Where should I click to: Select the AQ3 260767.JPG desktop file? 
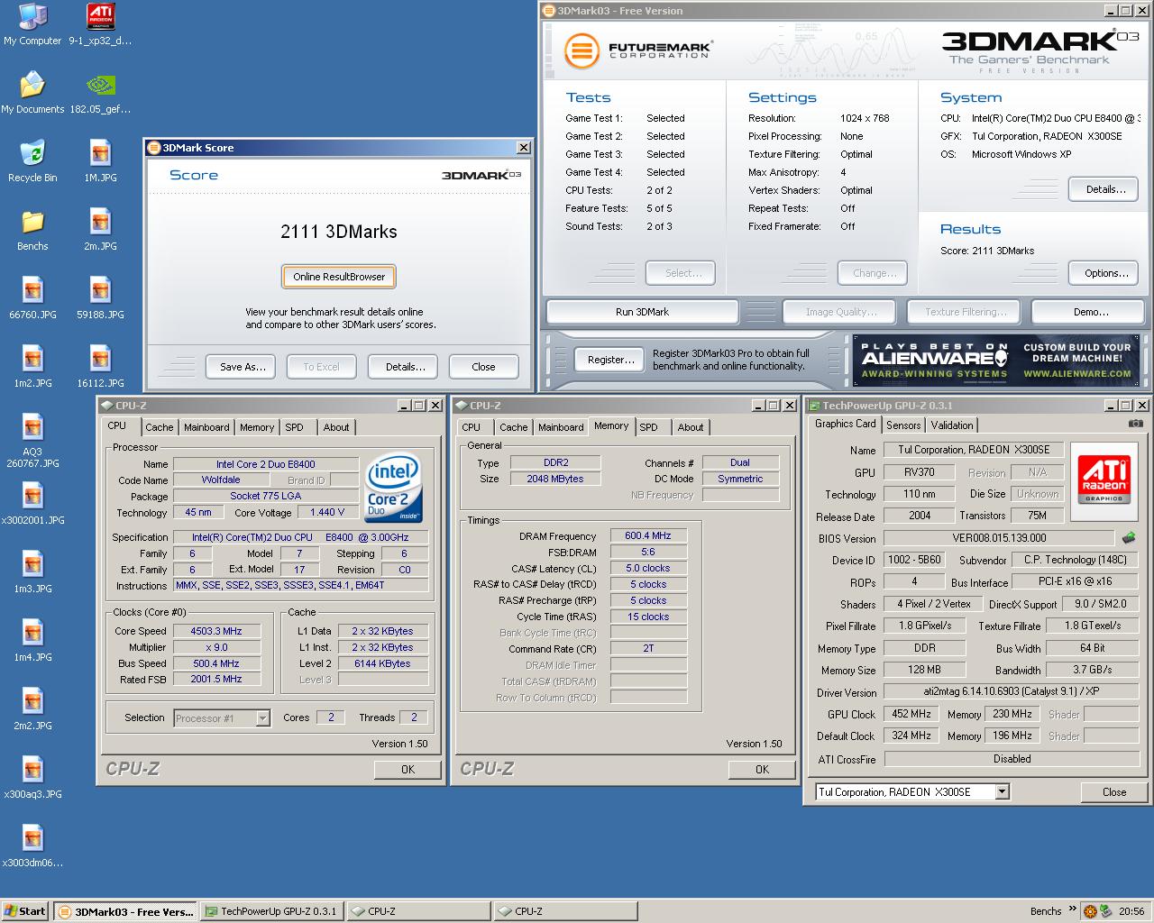tap(32, 441)
